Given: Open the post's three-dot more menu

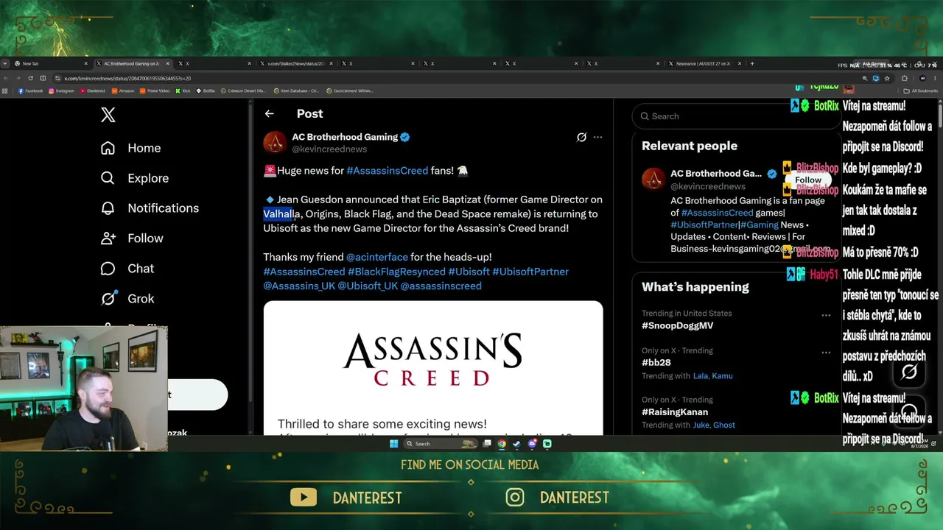Looking at the screenshot, I should point(597,137).
